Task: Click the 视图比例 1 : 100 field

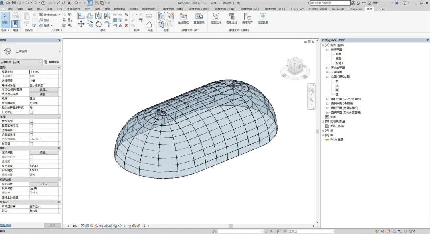Action: (43, 72)
